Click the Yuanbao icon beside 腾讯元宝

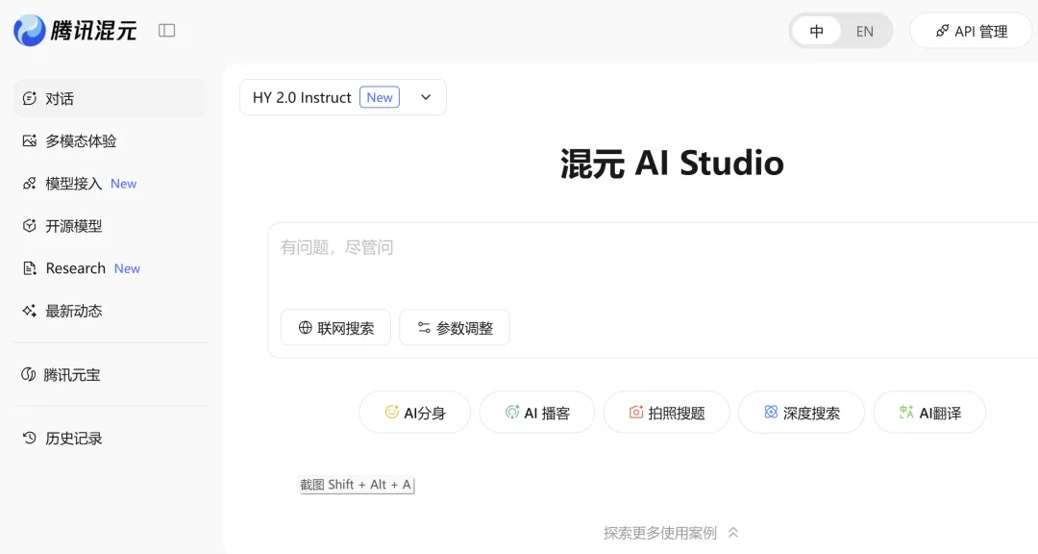click(x=28, y=374)
